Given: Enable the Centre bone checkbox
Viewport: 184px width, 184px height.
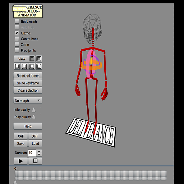Looking at the screenshot, I should pos(17,39).
